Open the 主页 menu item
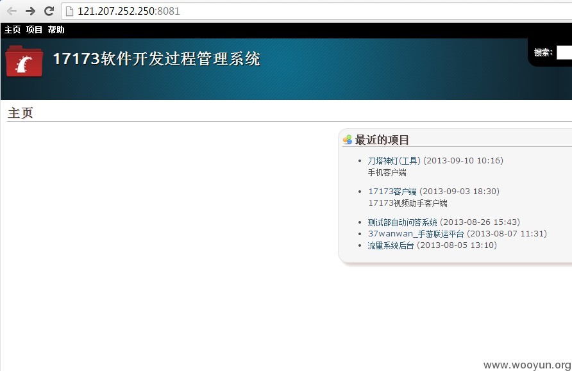Screen dimensions: 572x371 [12, 29]
